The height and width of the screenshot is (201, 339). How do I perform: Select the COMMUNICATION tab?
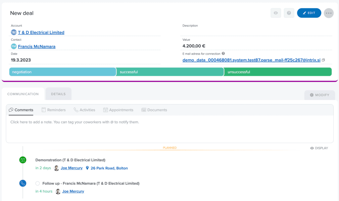[x=22, y=94]
